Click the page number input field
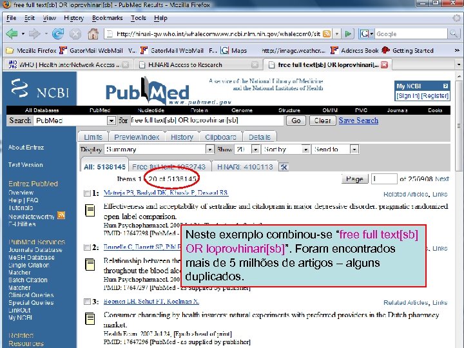The height and width of the screenshot is (348, 464). pos(384,179)
